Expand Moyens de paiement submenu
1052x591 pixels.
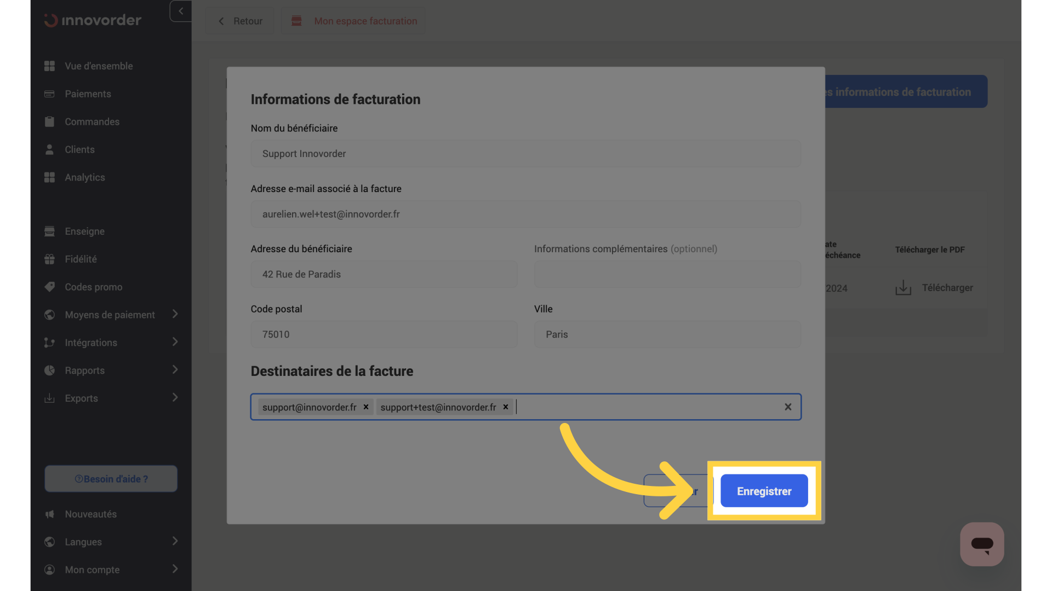175,314
